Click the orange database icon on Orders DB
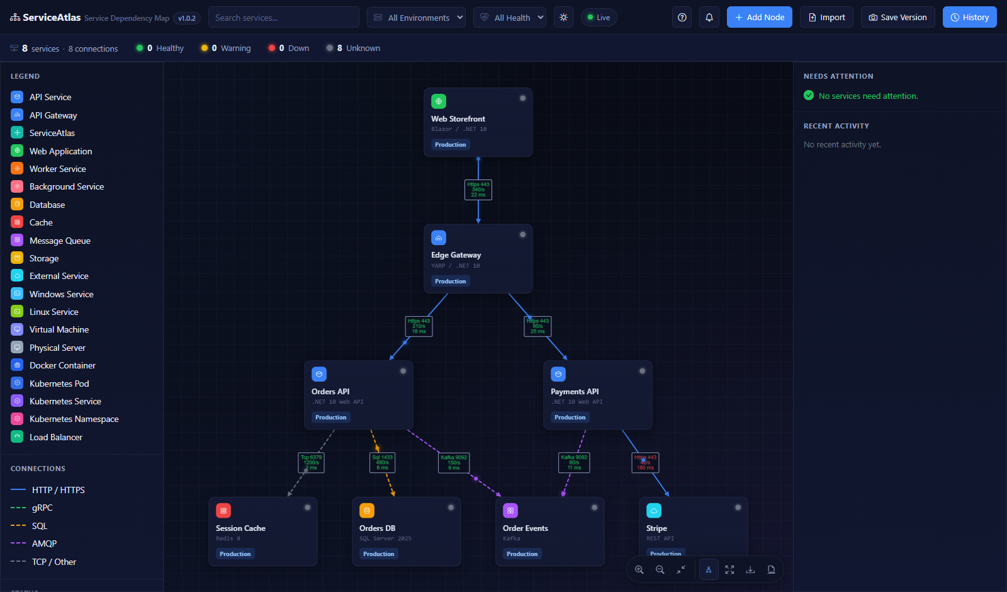This screenshot has height=592, width=1007. tap(367, 511)
